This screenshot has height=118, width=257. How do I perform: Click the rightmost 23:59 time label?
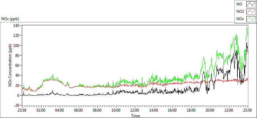tap(248, 110)
